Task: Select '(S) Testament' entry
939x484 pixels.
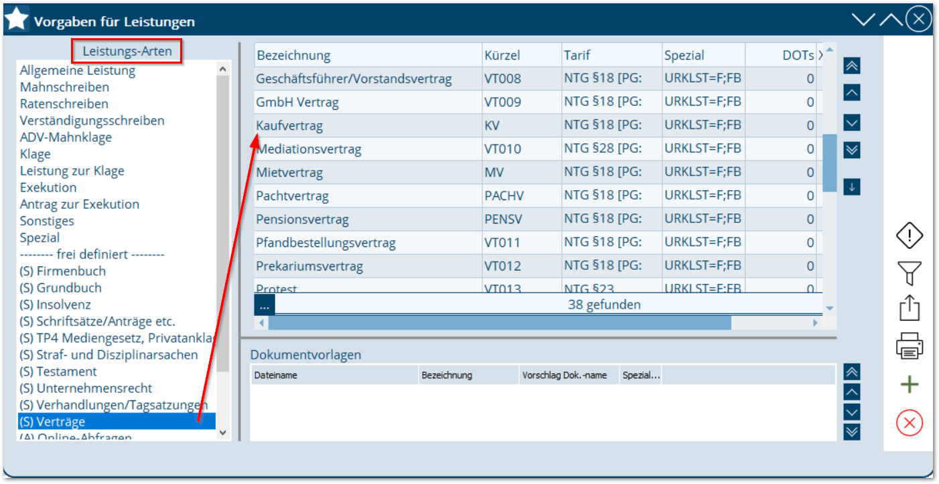Action: 58,372
